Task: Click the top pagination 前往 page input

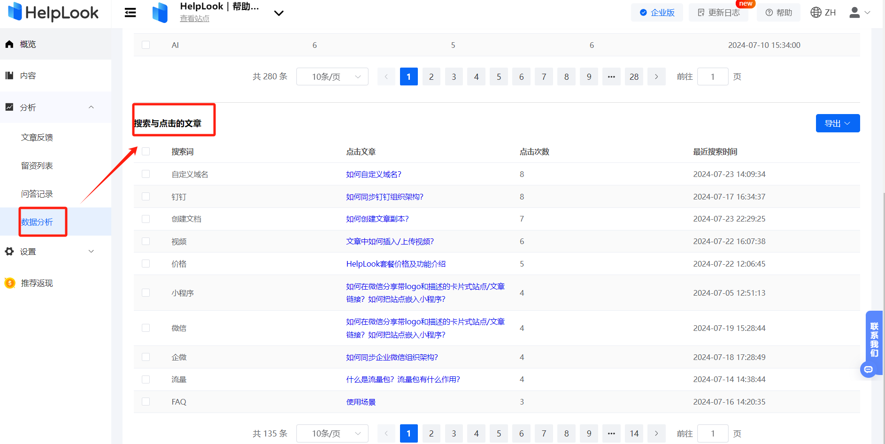Action: click(x=713, y=77)
